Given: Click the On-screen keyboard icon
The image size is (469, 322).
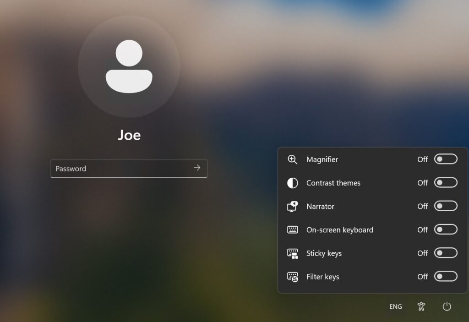Looking at the screenshot, I should tap(292, 230).
